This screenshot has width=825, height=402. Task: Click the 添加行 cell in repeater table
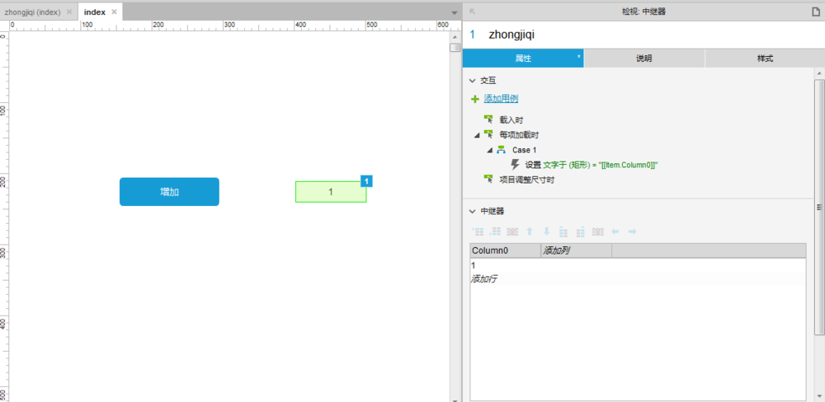click(484, 279)
